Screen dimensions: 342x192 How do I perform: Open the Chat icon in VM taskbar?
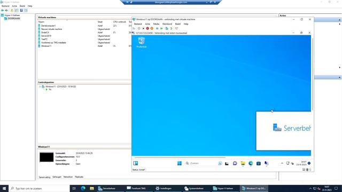tap(235, 163)
